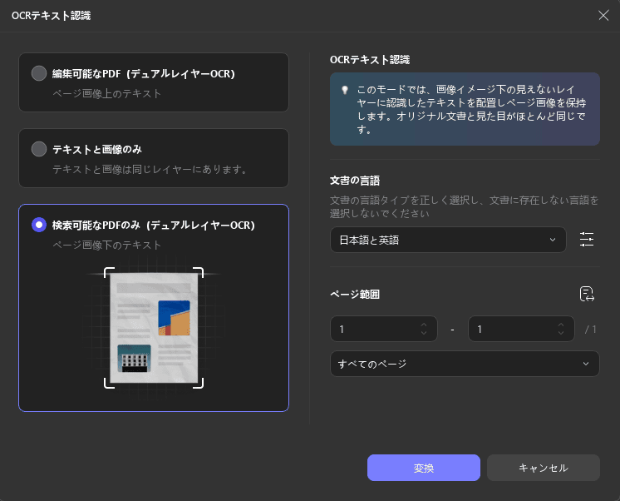The height and width of the screenshot is (501, 620).
Task: Click the mode description info box
Action: click(x=464, y=109)
